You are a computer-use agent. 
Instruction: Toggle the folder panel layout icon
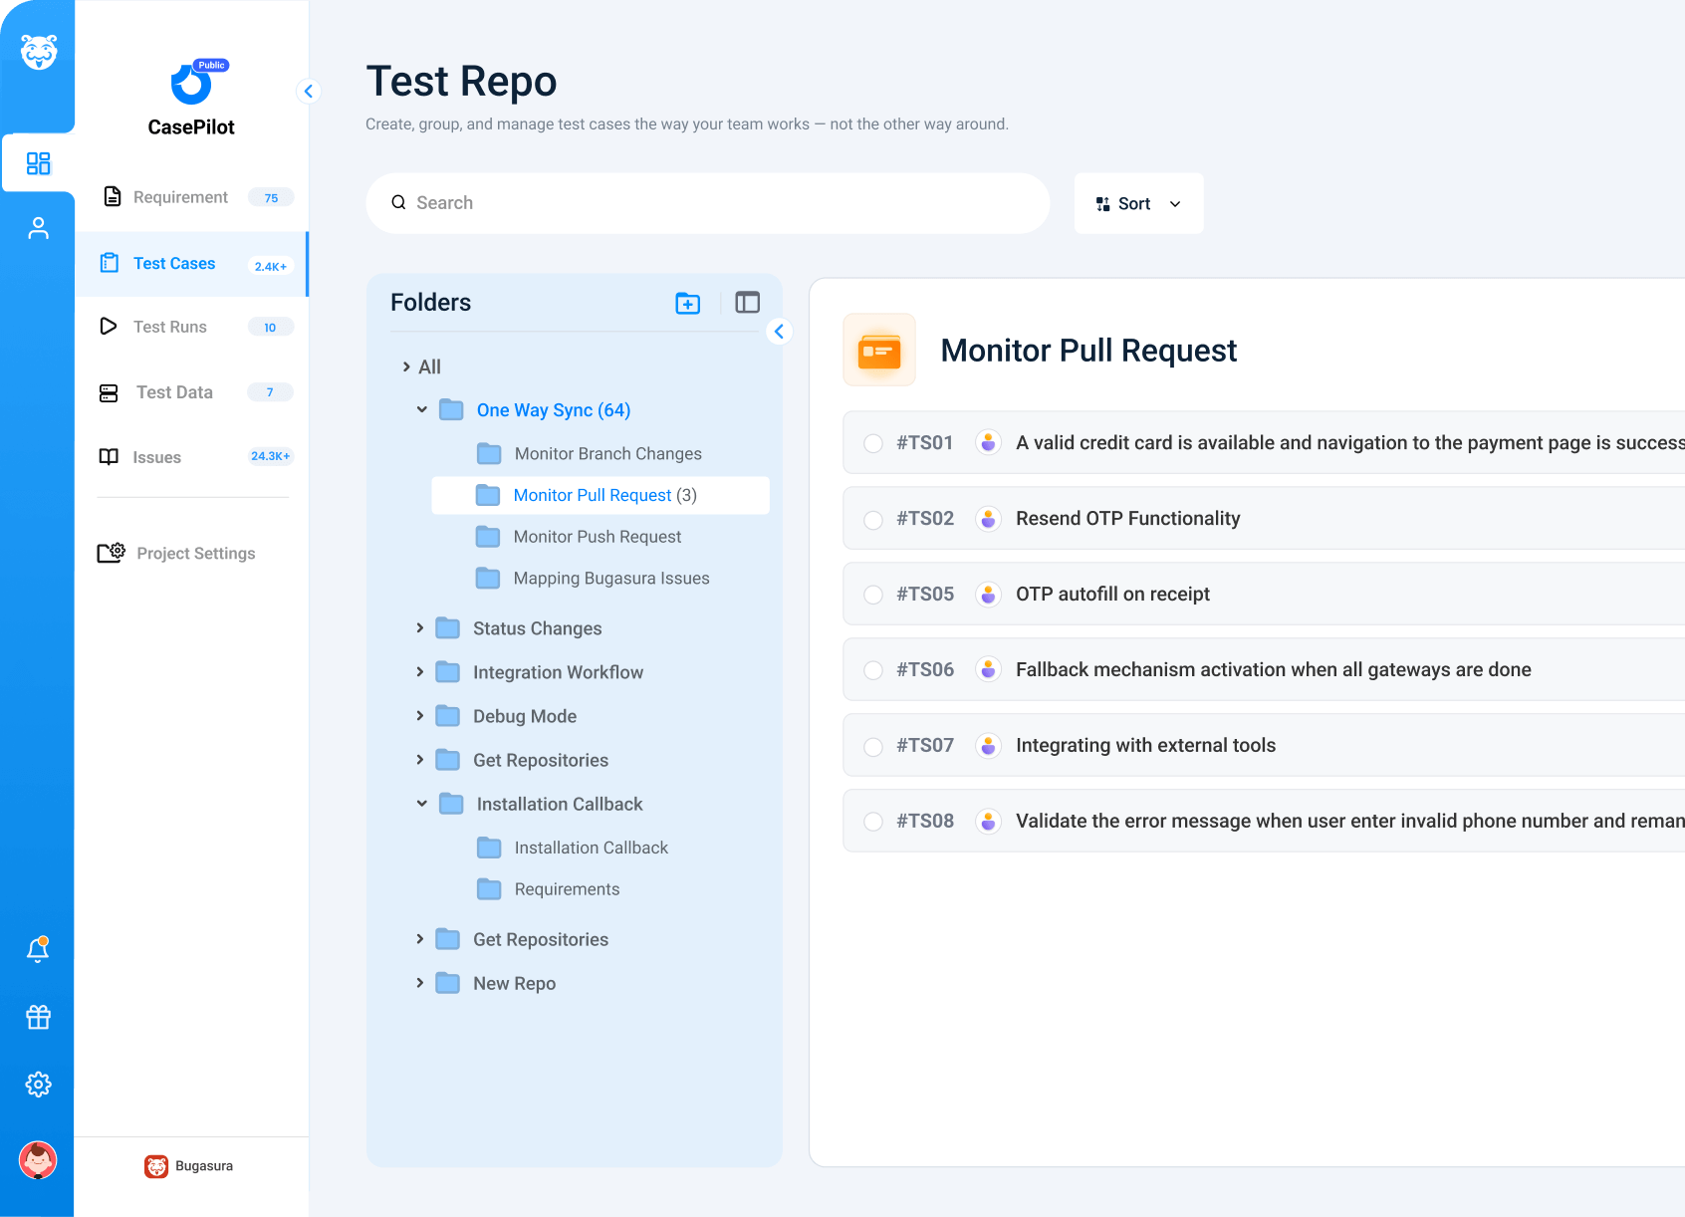[x=747, y=303]
